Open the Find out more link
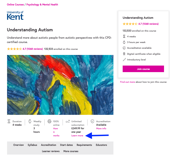Viewport: 170px width, 157px height. (x=127, y=82)
